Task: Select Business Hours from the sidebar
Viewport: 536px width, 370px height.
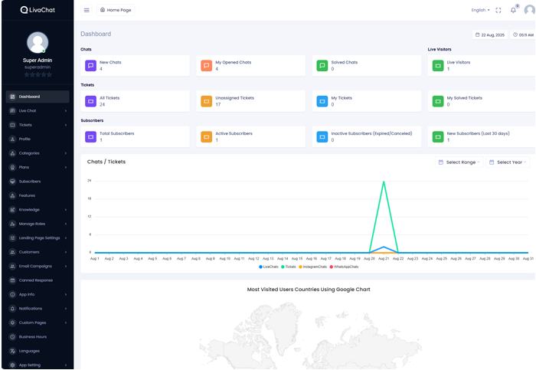Action: [32, 337]
